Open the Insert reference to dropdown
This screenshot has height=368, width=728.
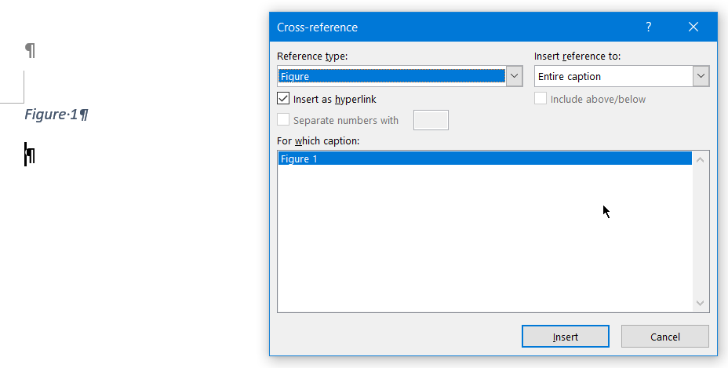click(x=701, y=76)
